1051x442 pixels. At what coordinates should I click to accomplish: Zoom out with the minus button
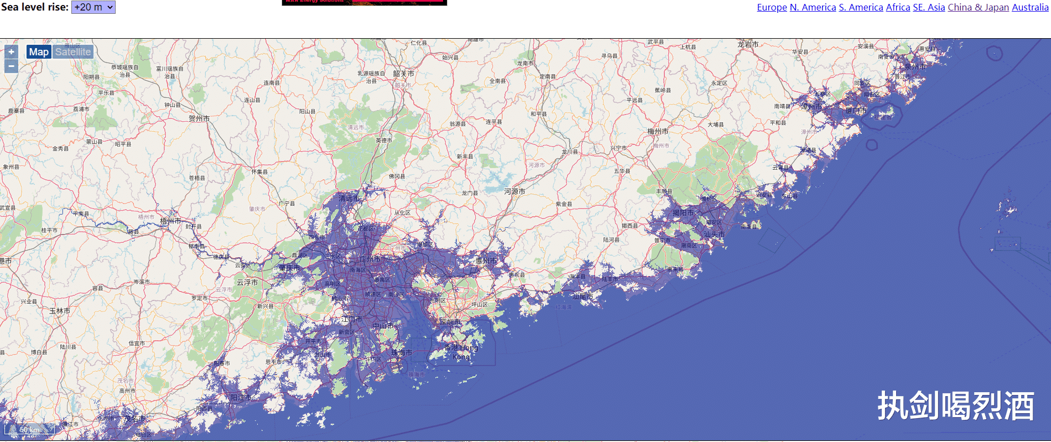point(11,66)
